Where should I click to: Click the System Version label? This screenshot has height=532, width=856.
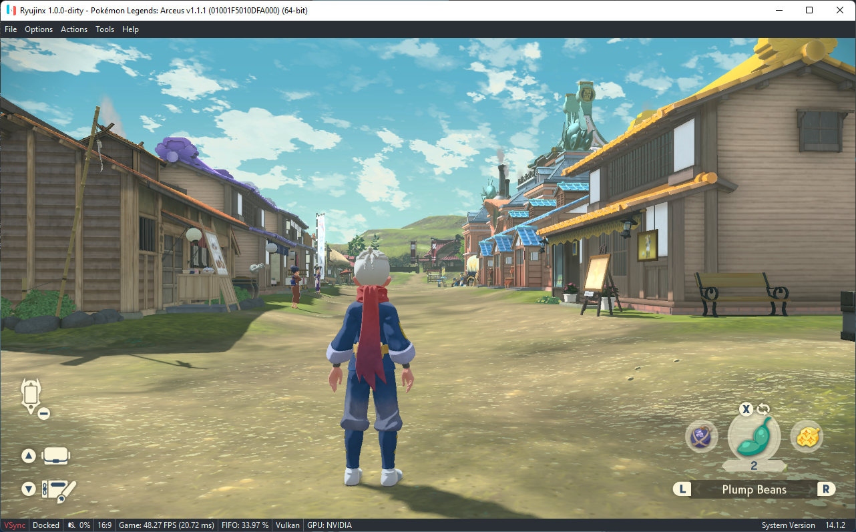point(789,525)
